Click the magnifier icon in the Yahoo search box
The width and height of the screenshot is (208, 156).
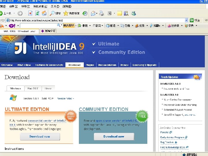[59, 25]
